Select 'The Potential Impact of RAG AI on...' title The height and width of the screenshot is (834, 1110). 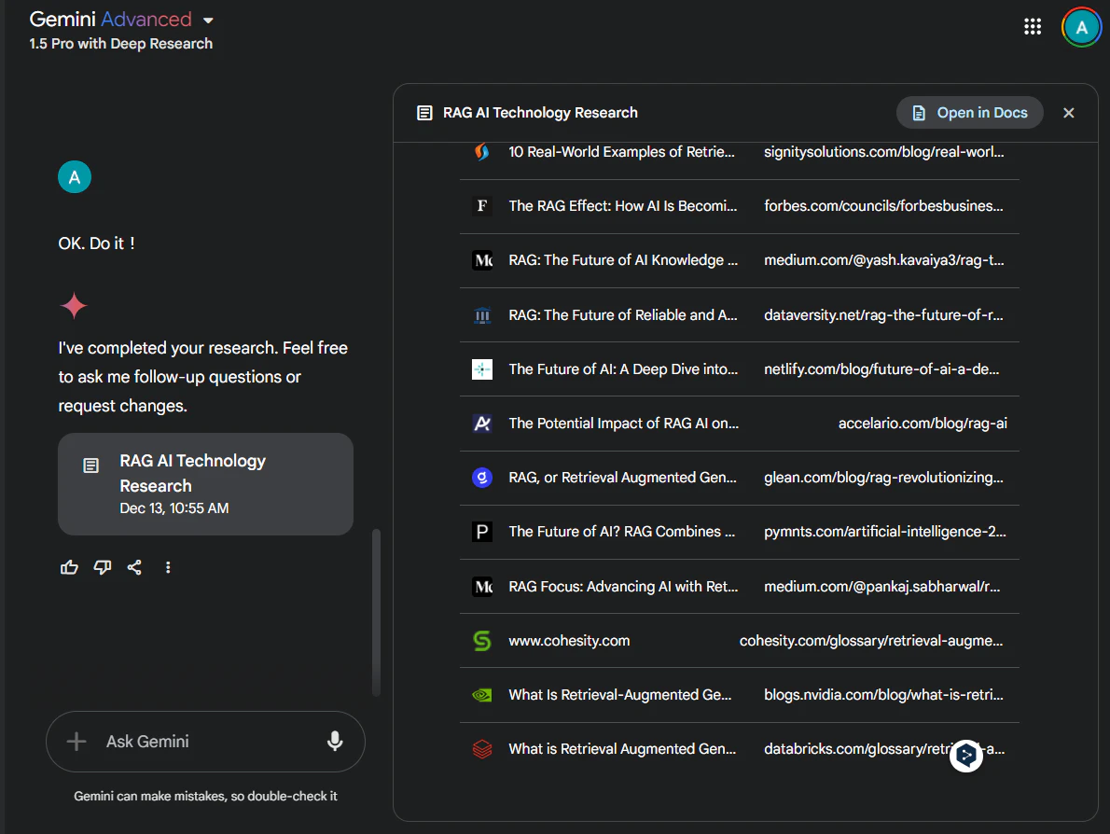pos(624,424)
